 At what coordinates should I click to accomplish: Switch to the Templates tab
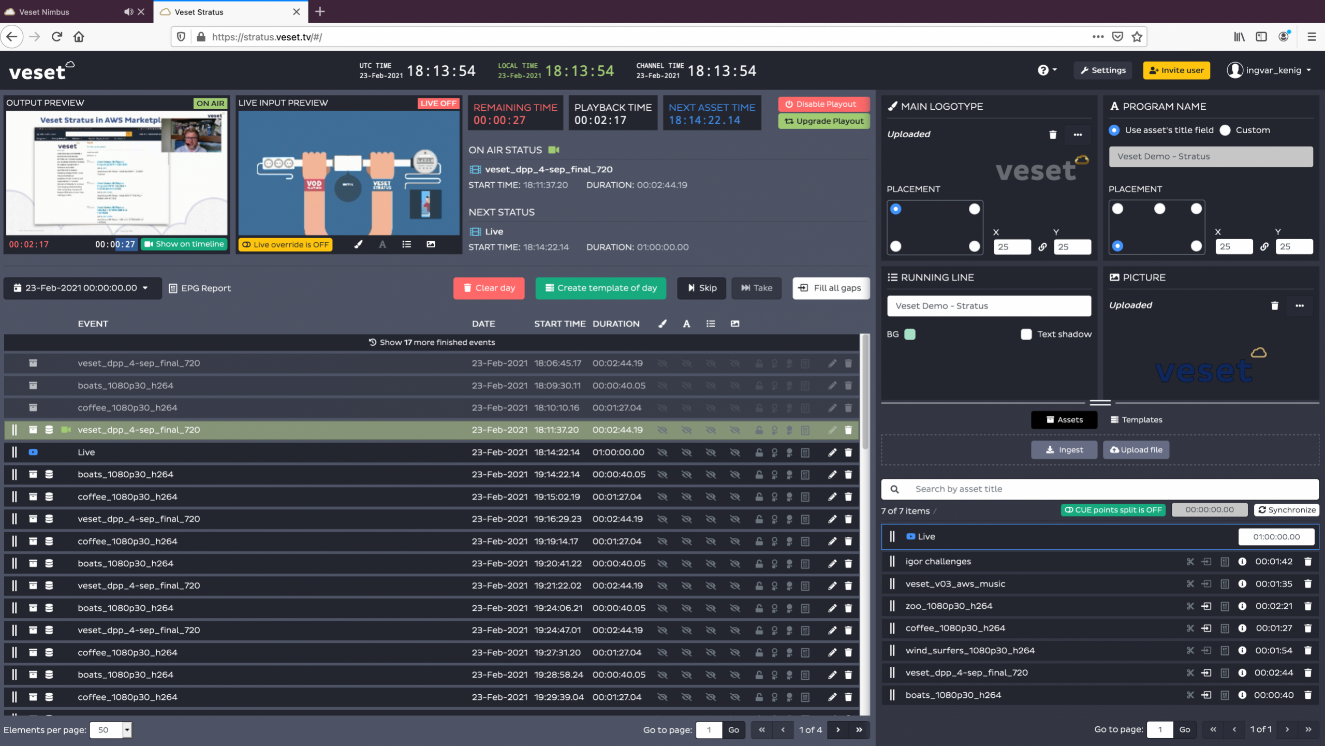coord(1136,420)
